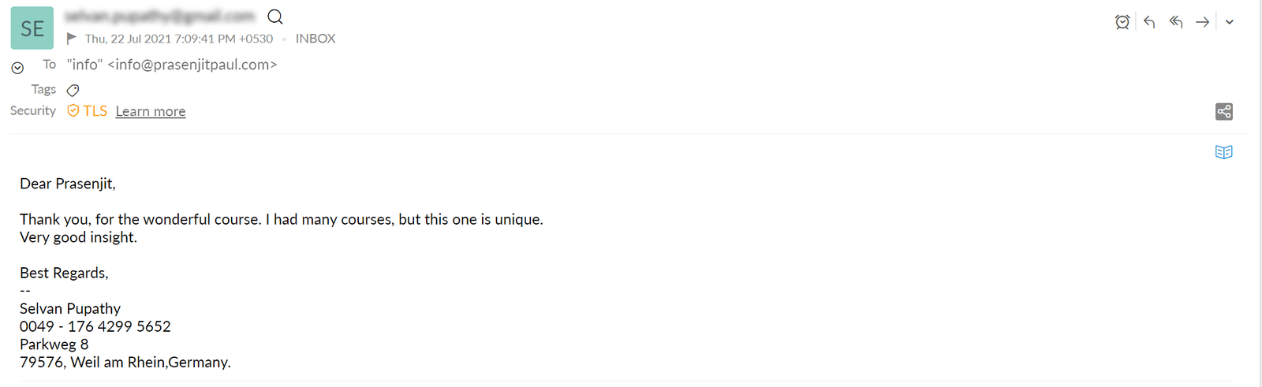Click the Reply All double-arrow icon
This screenshot has width=1262, height=387.
[x=1176, y=22]
